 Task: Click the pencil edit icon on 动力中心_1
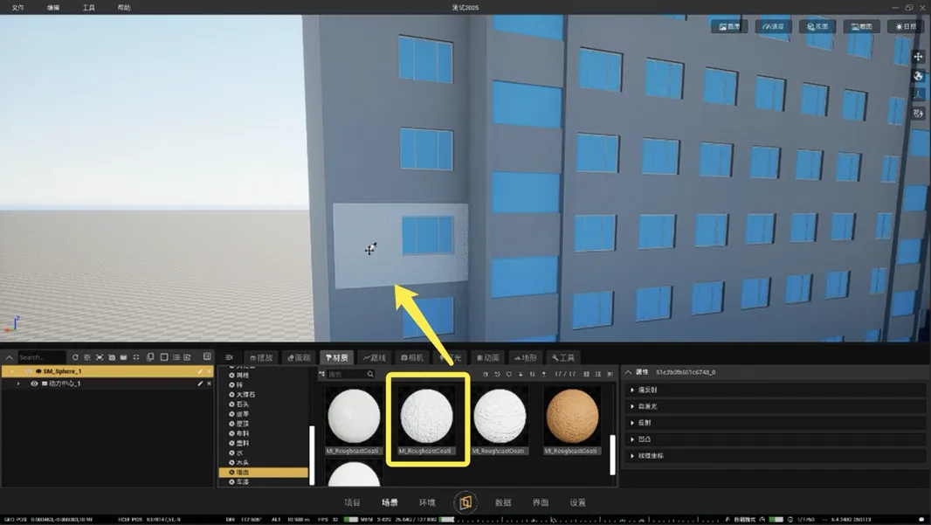click(199, 383)
